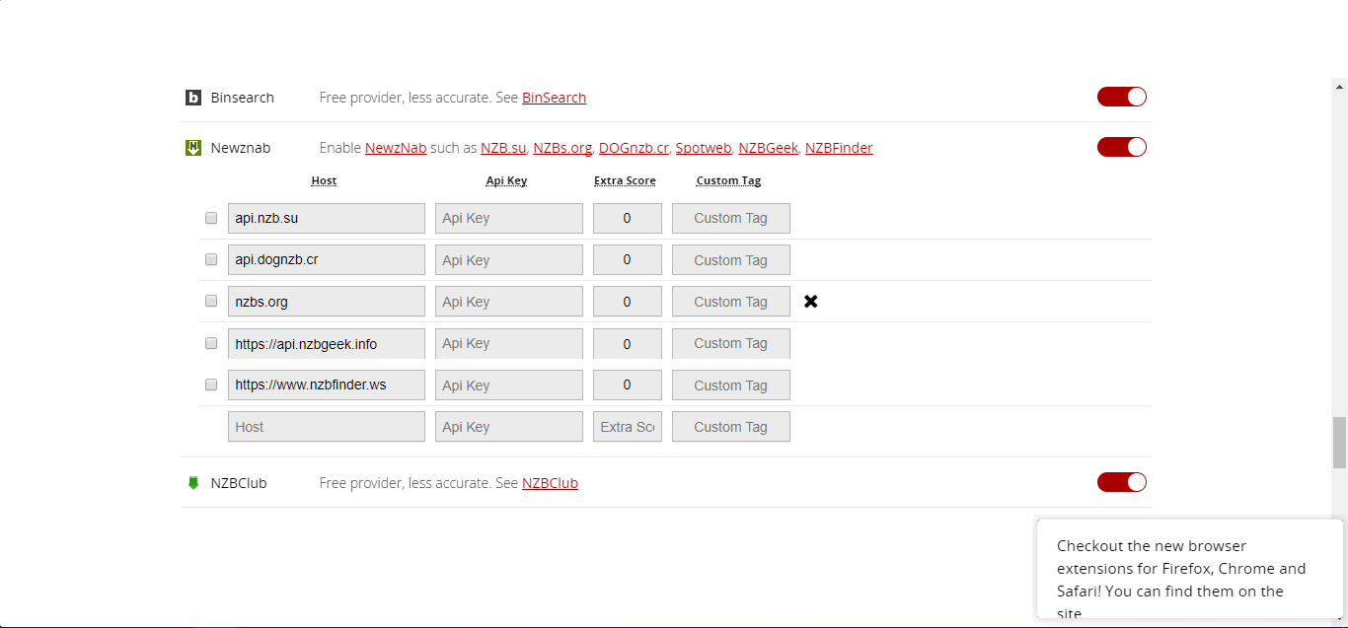Click the Custom Tag column header
The image size is (1348, 628).
728,180
